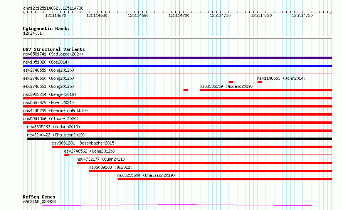Click the nsv6581741 (Sedlazeck2020) variant label

click(53, 54)
